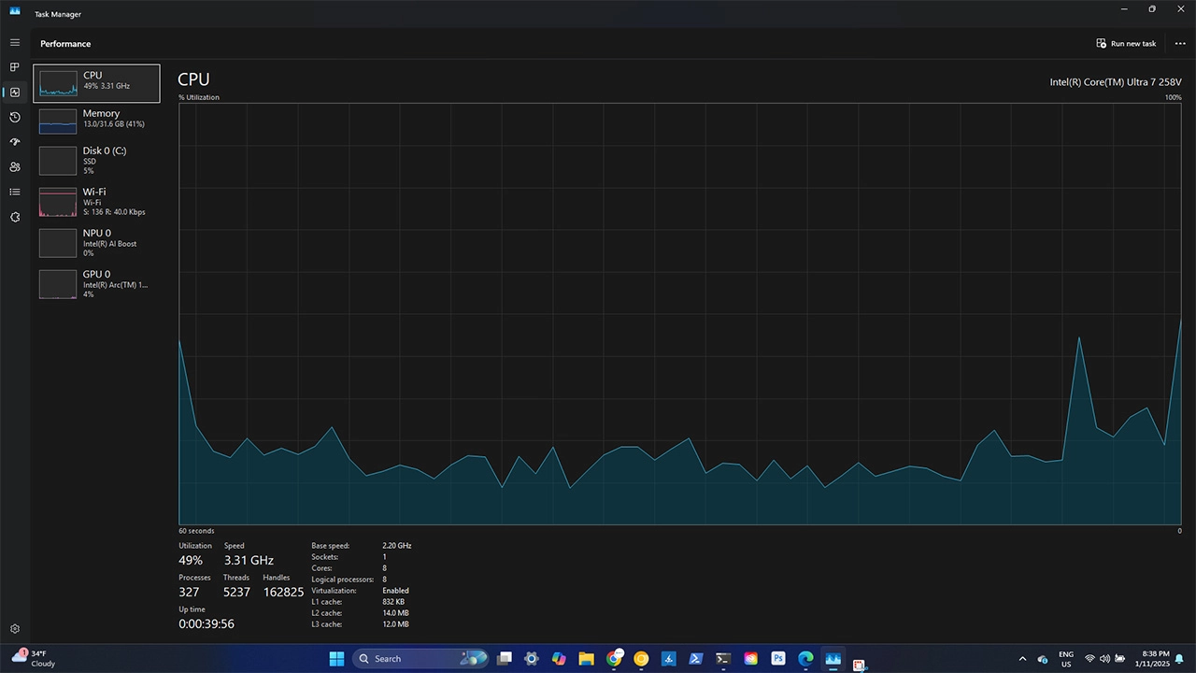Open the Snipping Tool taskbar icon

860,665
